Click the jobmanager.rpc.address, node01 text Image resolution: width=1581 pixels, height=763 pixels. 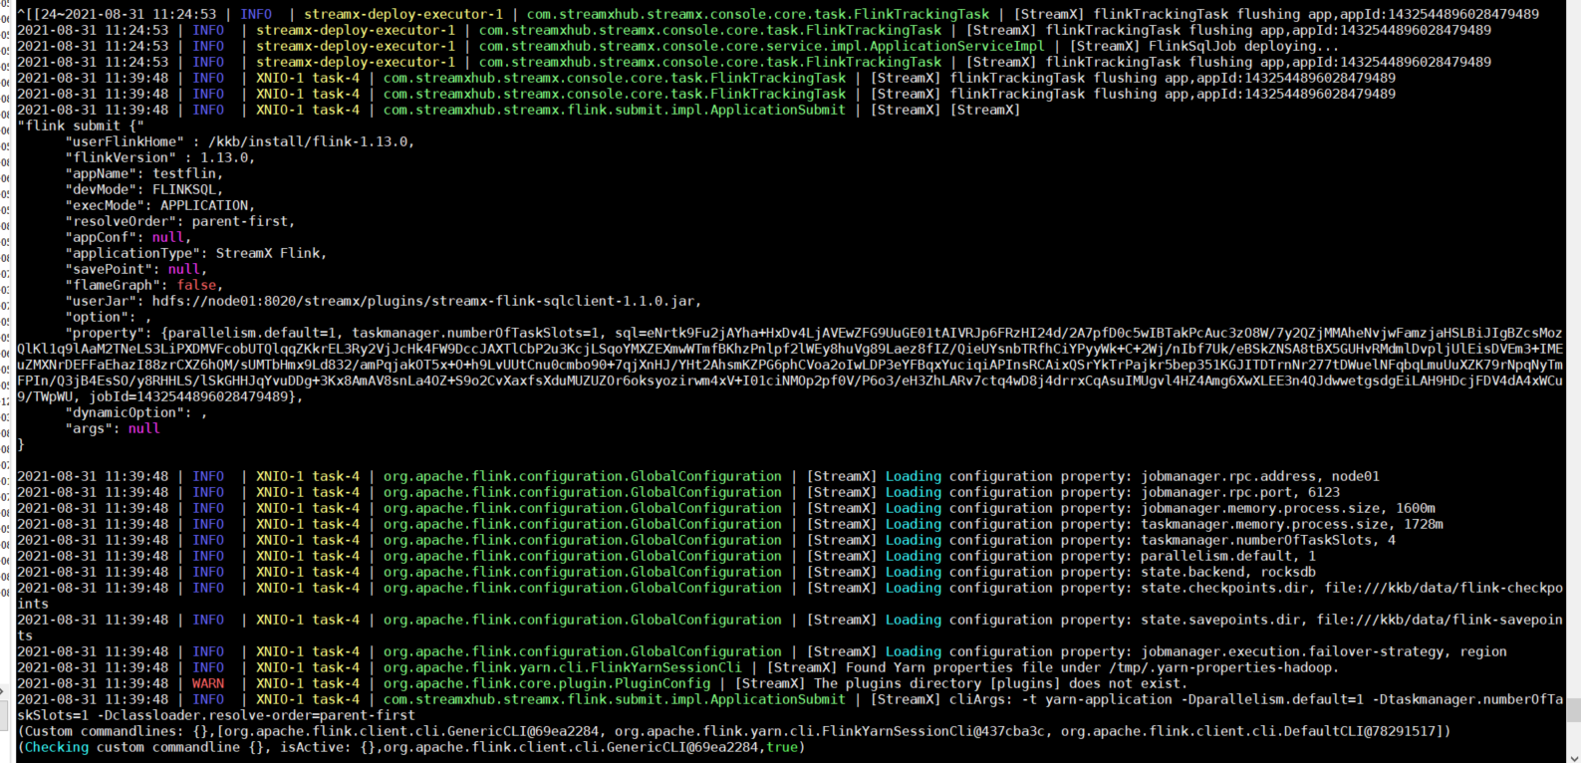pyautogui.click(x=1260, y=476)
